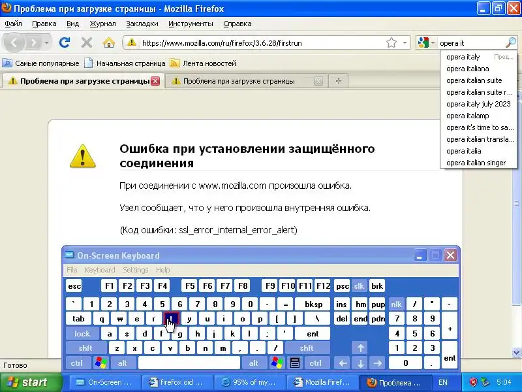The image size is (522, 392).
Task: Go to the home page icon
Action: [x=108, y=42]
